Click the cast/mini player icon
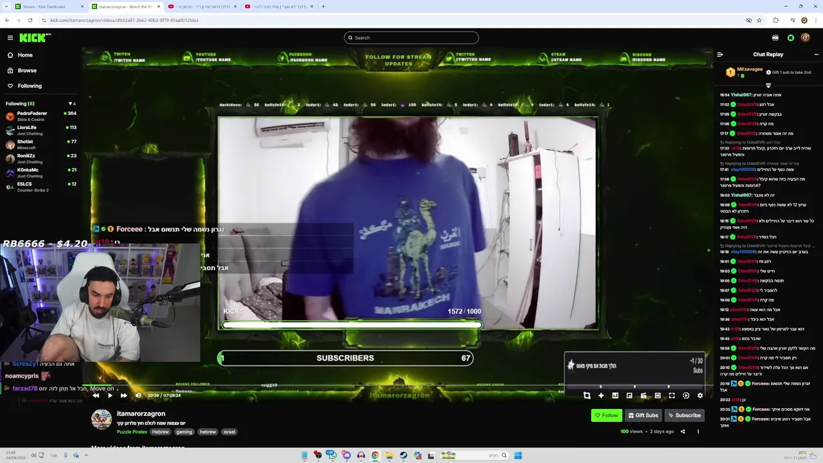This screenshot has width=823, height=463. pos(644,395)
